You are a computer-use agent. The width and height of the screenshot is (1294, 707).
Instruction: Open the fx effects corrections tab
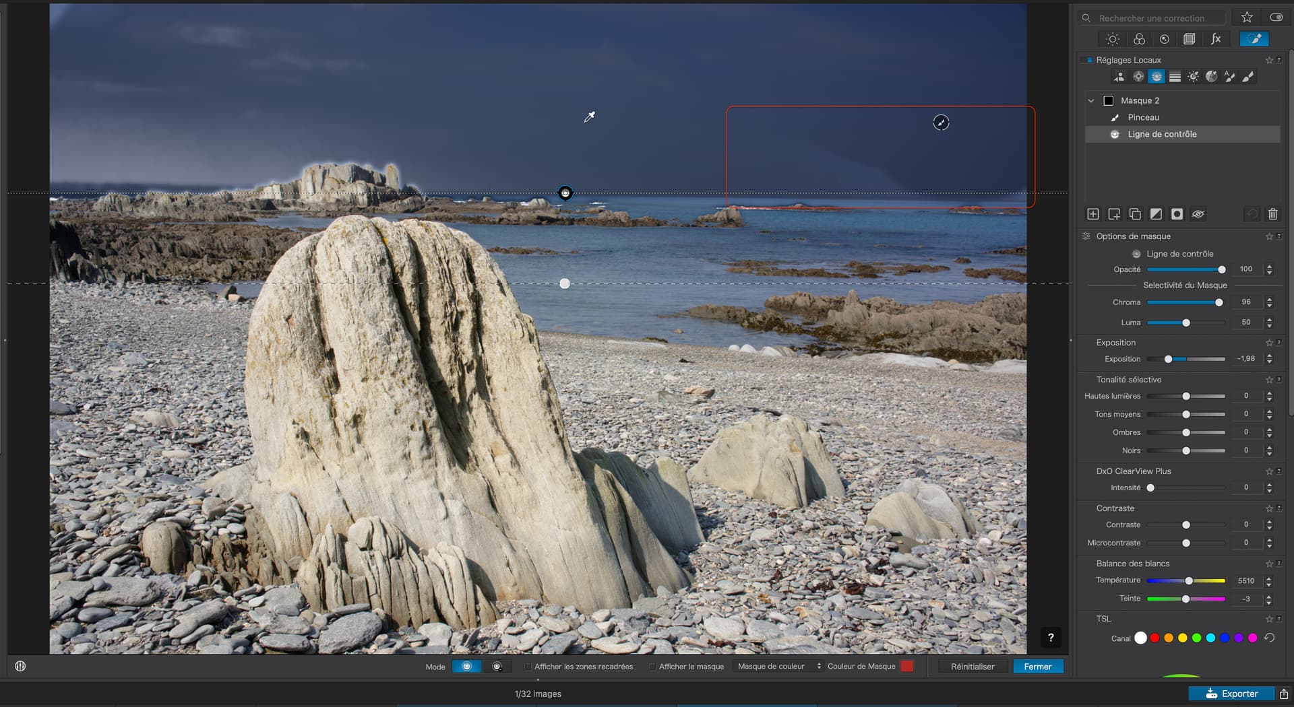click(x=1216, y=39)
